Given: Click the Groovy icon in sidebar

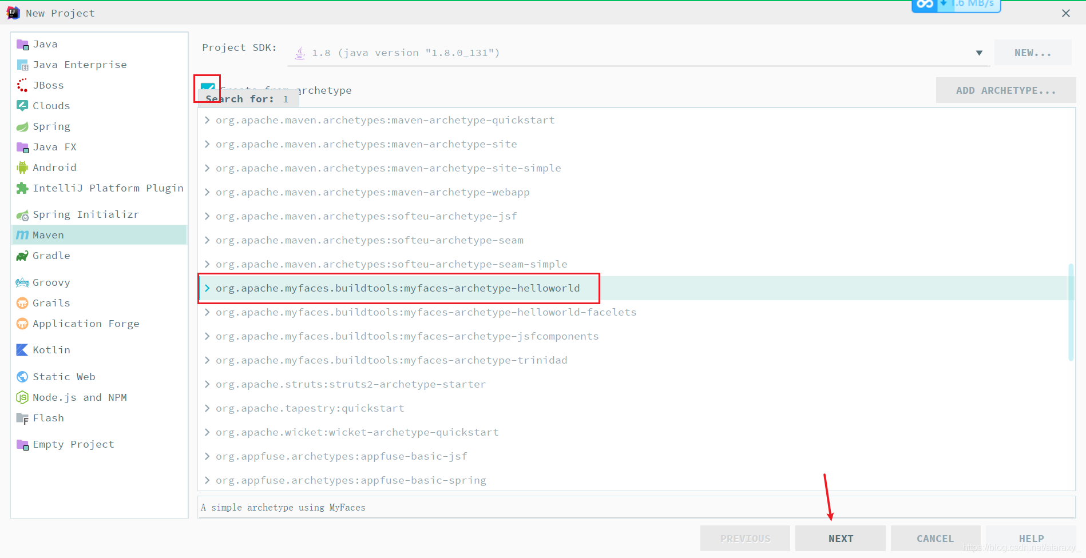Looking at the screenshot, I should click(22, 282).
